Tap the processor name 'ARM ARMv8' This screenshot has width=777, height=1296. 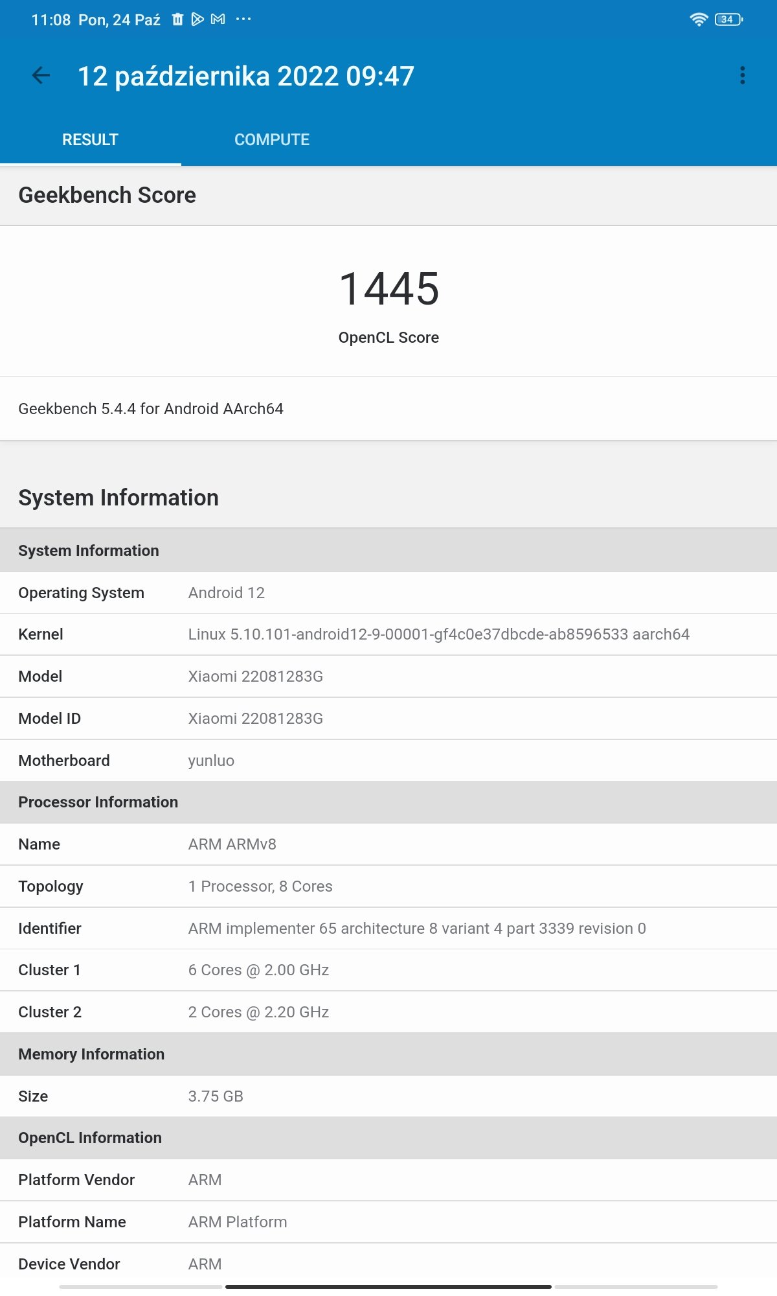[232, 844]
